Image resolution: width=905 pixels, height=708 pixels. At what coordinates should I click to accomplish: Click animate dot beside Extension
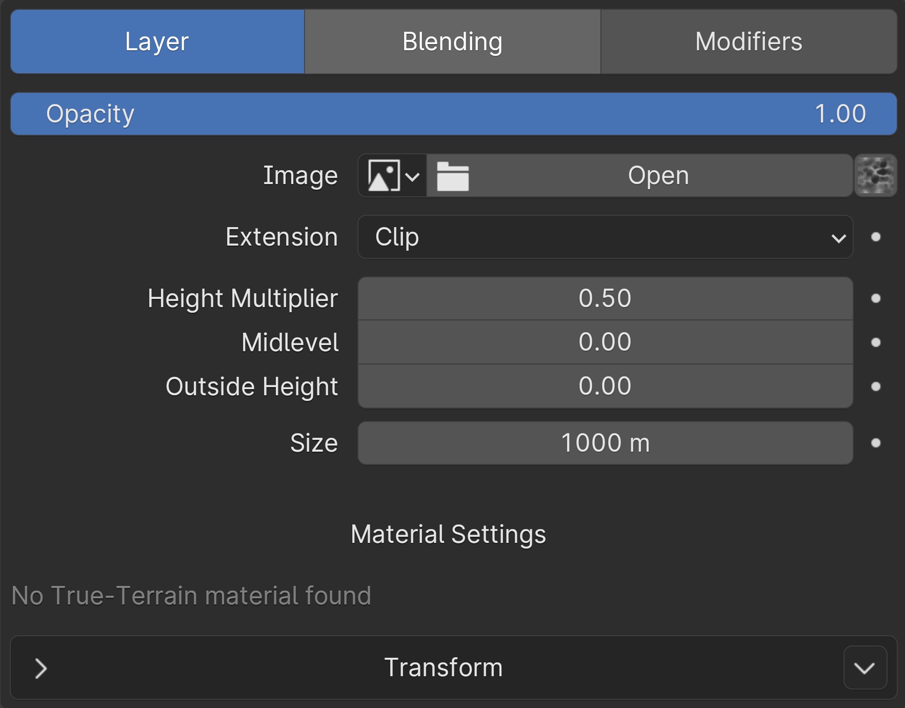pos(876,237)
